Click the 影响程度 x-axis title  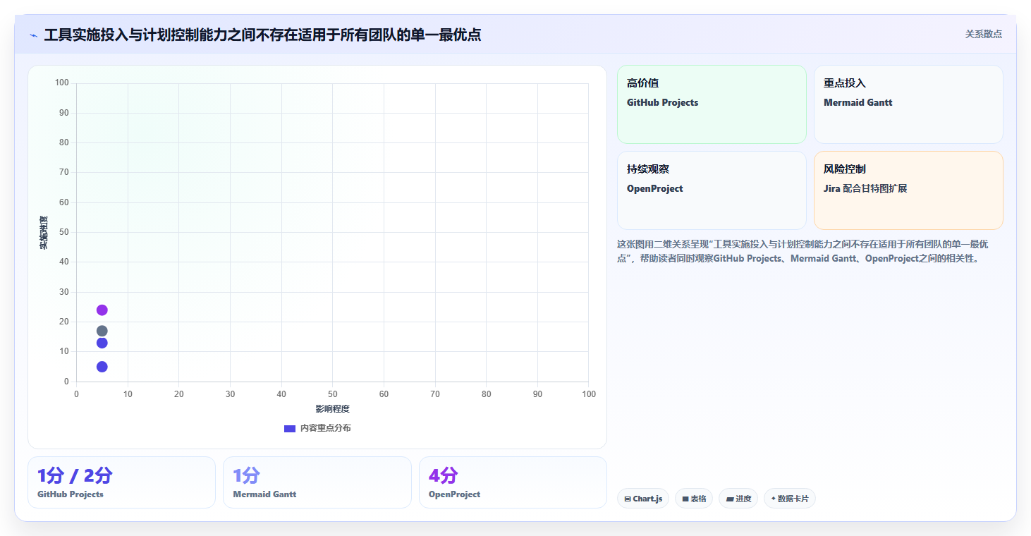tap(333, 409)
